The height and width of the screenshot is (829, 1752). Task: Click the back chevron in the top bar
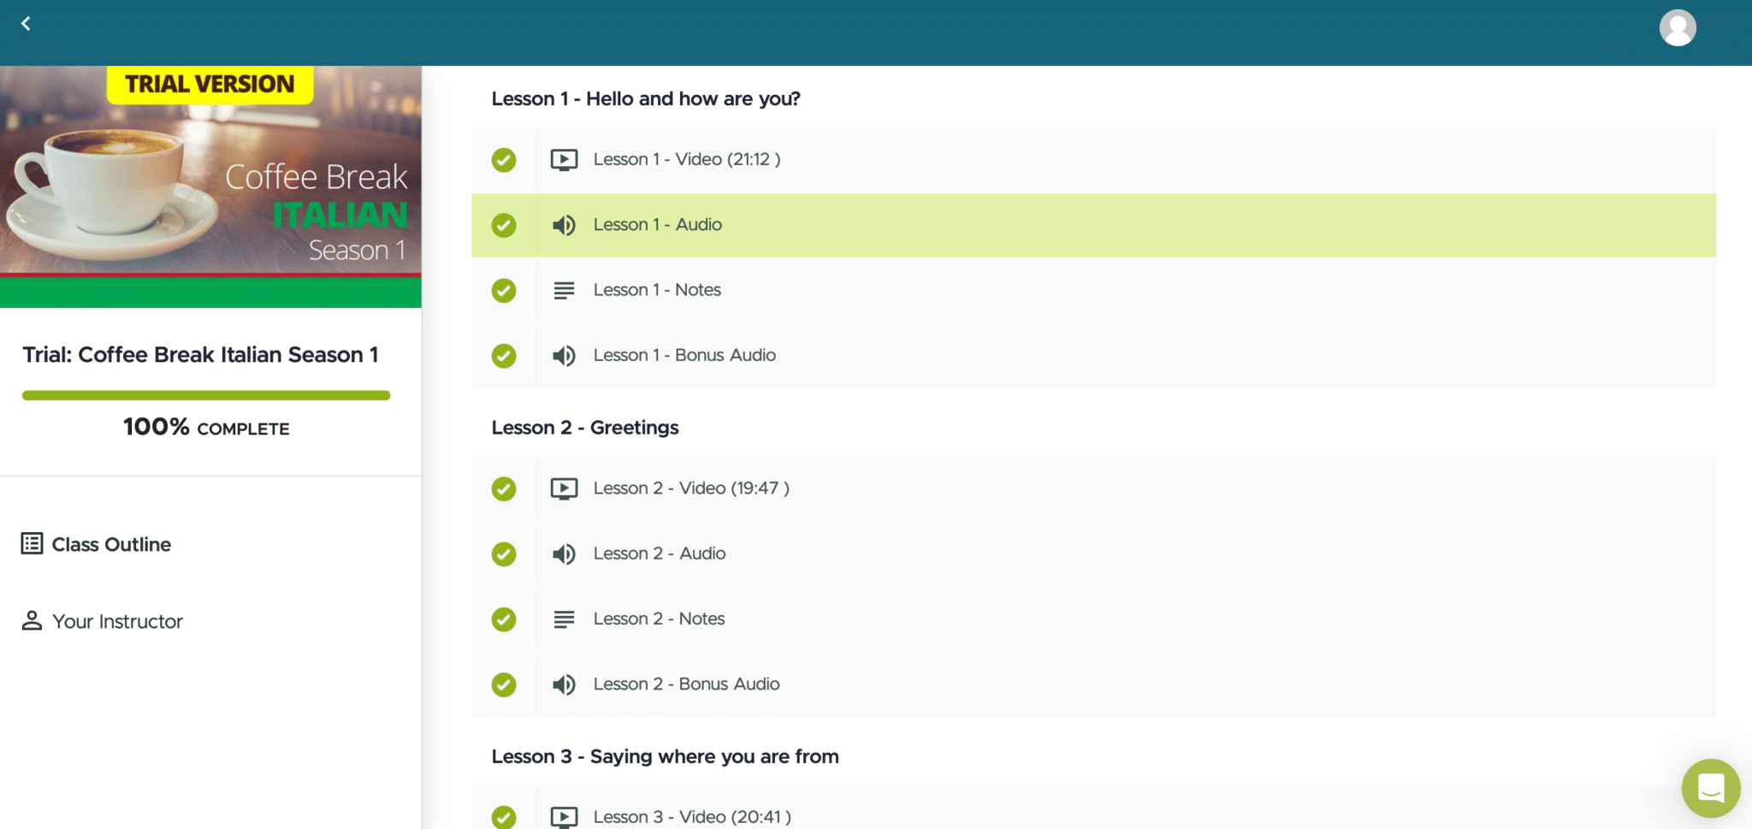(x=27, y=23)
